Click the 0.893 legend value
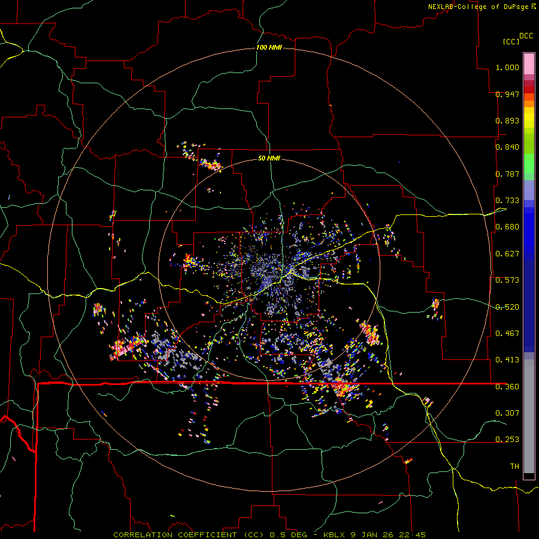The image size is (539, 539). point(507,120)
